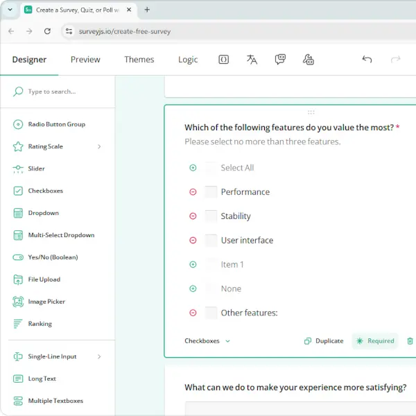Expand the Rating Scale subtypes arrow
The width and height of the screenshot is (416, 416).
pyautogui.click(x=99, y=146)
